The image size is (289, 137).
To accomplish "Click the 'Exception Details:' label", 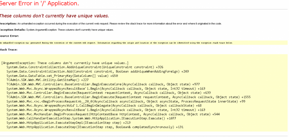I will coord(12,30).
